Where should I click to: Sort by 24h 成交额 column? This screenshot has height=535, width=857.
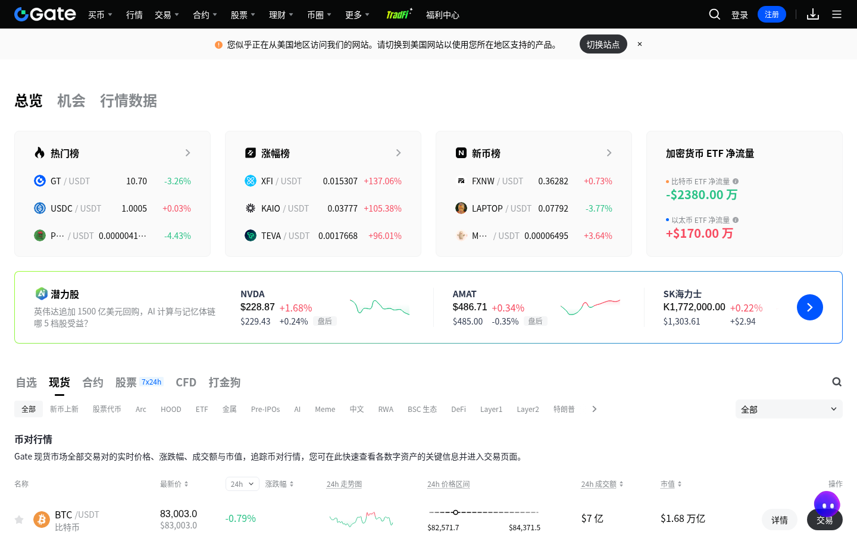(602, 484)
